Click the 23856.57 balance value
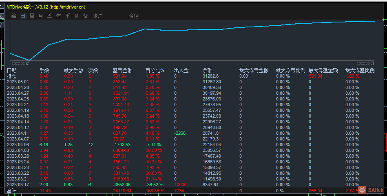Viewport: 387px width, 196px height. 212,150
